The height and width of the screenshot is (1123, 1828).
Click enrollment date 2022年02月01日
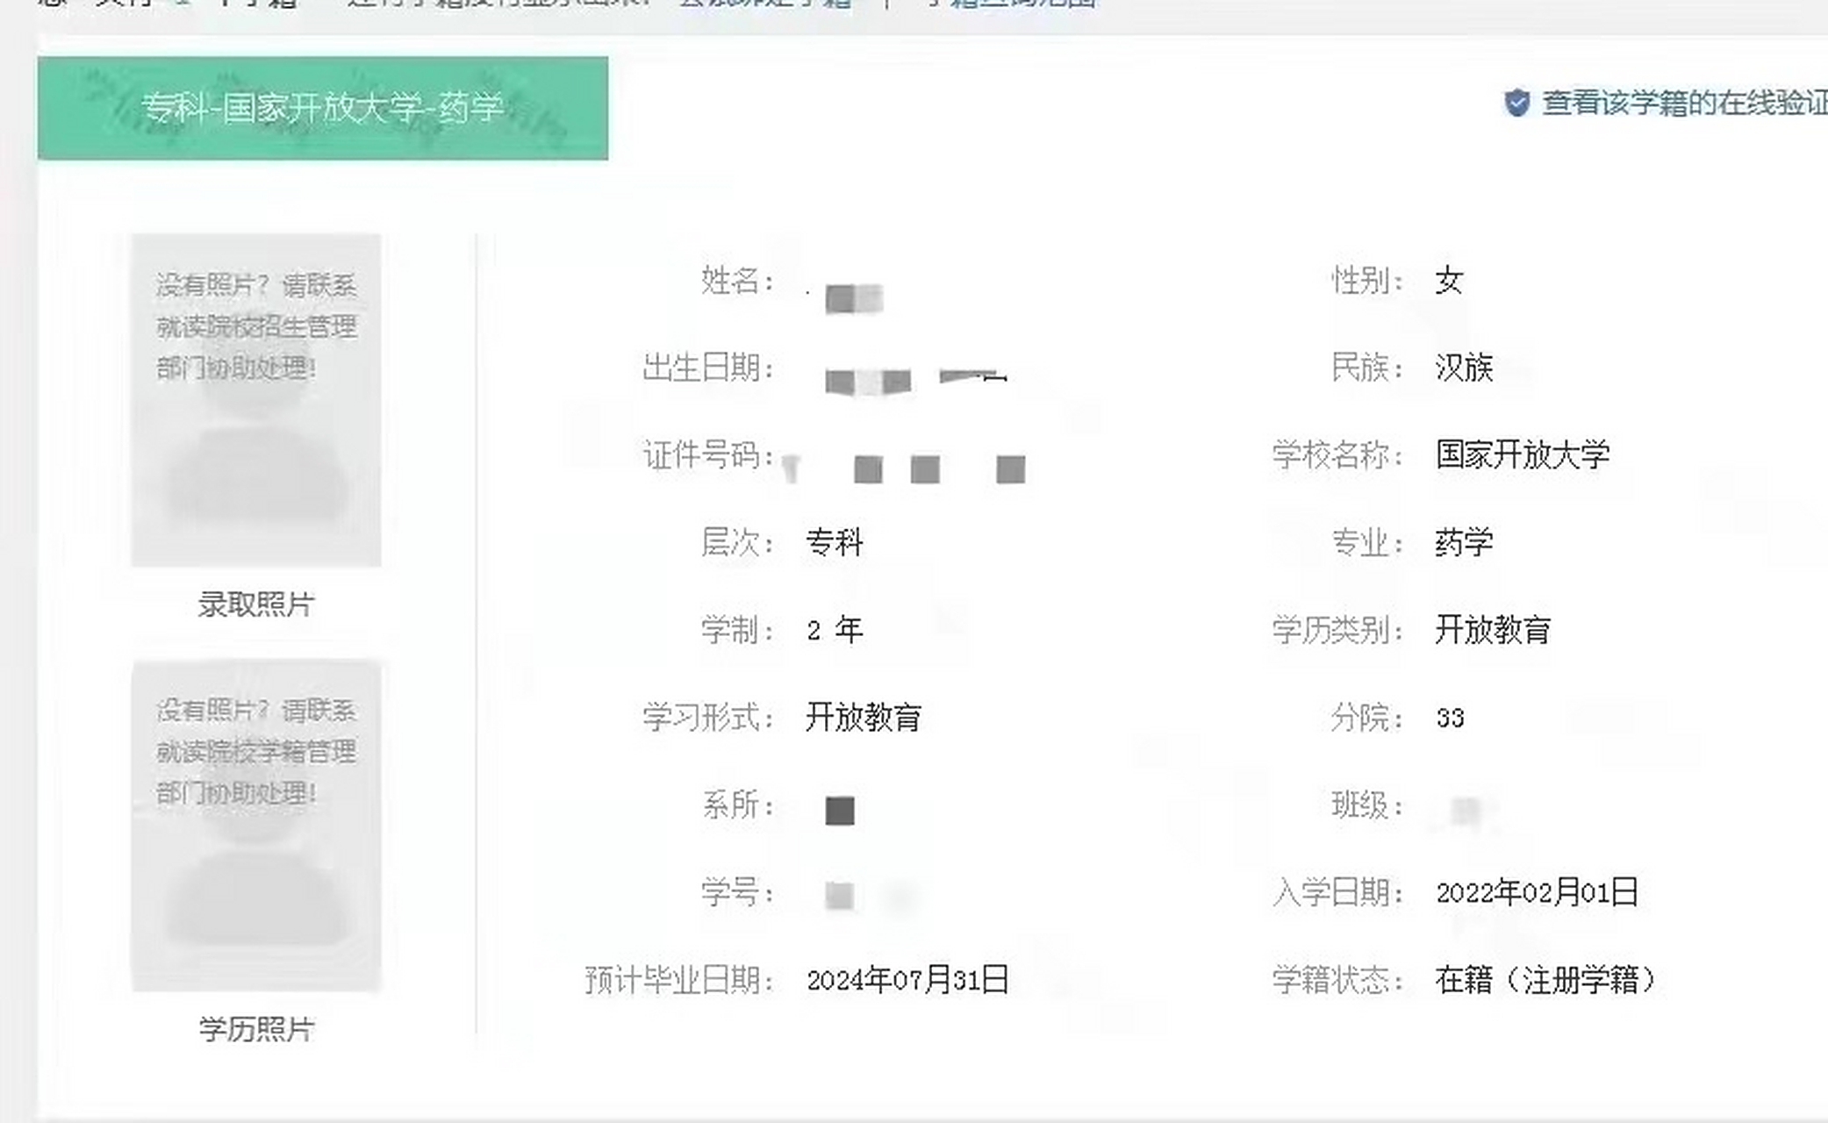click(x=1538, y=892)
